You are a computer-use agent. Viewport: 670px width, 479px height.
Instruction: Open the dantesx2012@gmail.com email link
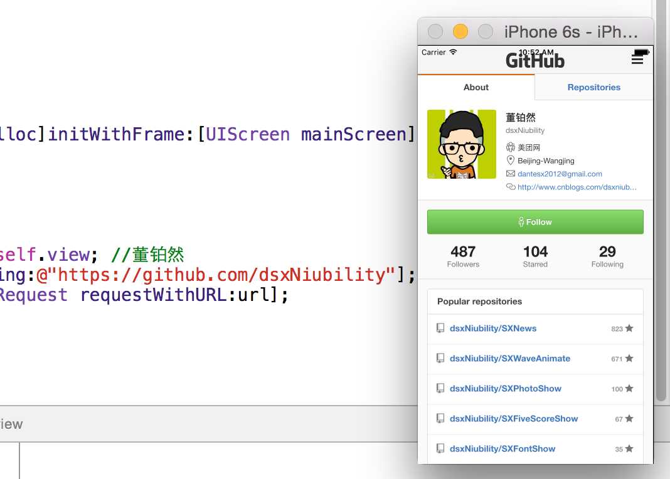click(560, 174)
